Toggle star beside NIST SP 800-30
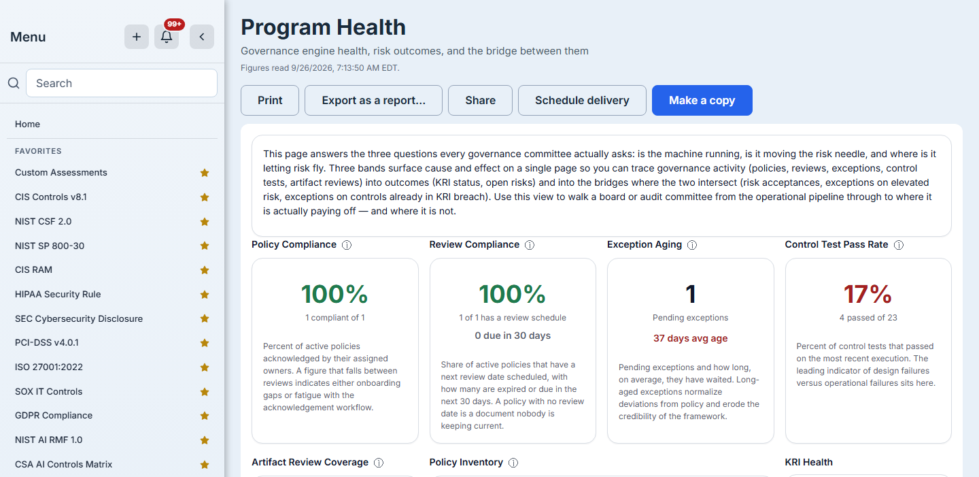Image resolution: width=979 pixels, height=477 pixels. (205, 246)
